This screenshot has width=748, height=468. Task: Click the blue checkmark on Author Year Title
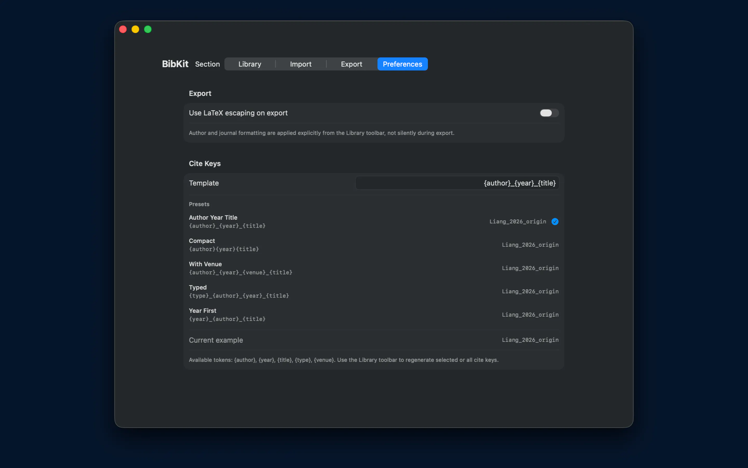(x=555, y=222)
